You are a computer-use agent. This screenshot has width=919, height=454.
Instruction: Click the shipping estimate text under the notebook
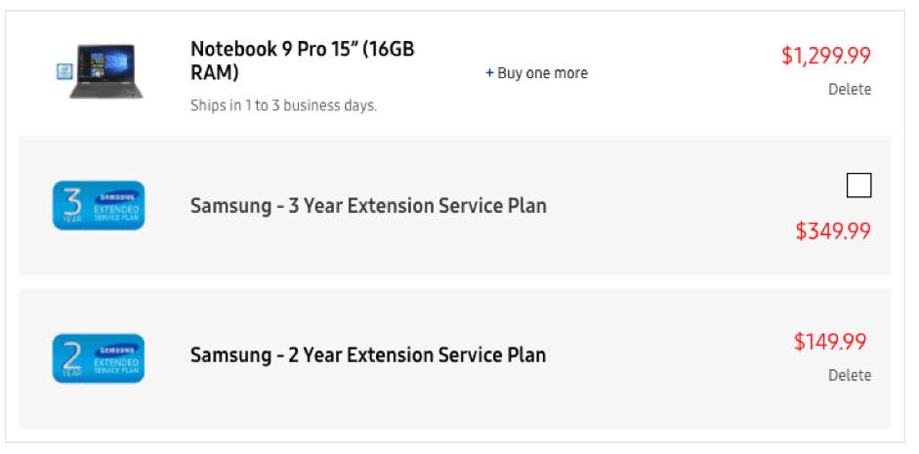point(283,105)
